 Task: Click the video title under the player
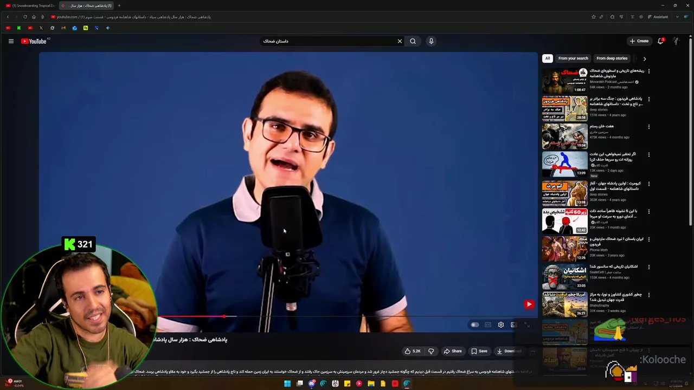click(190, 340)
